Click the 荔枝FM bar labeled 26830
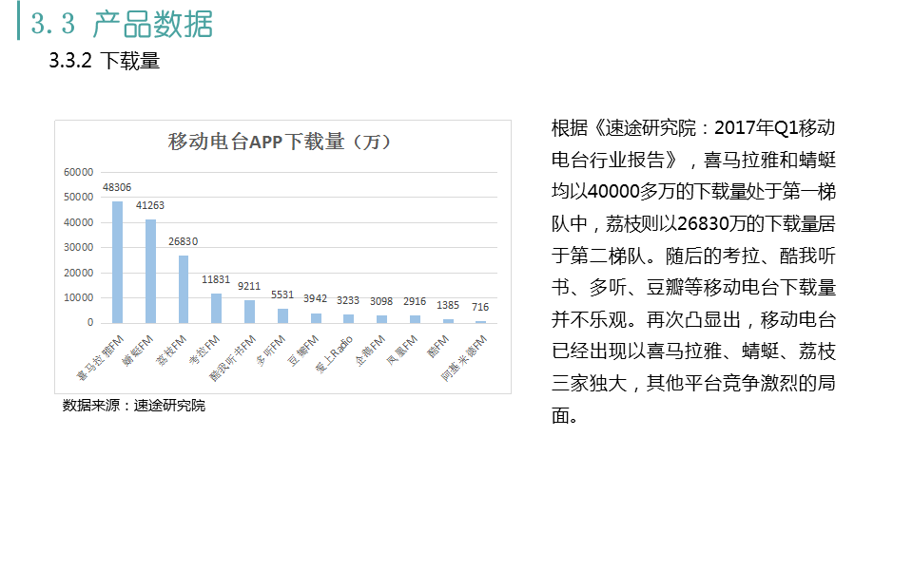The width and height of the screenshot is (913, 570). [x=184, y=289]
